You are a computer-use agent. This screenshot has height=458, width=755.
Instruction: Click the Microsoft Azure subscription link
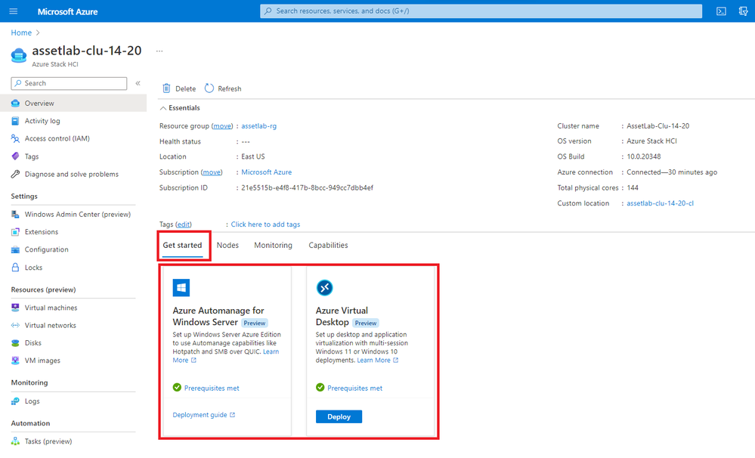point(266,172)
